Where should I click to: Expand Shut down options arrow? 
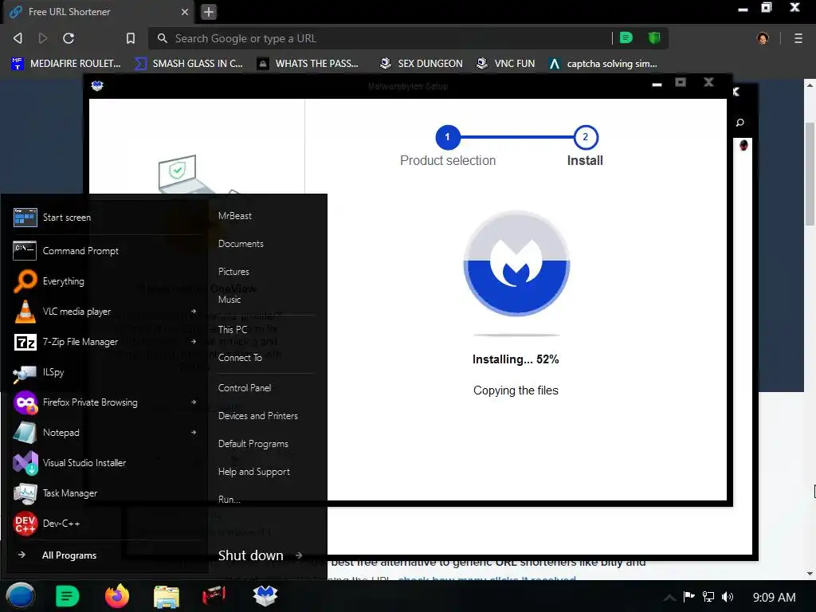299,555
